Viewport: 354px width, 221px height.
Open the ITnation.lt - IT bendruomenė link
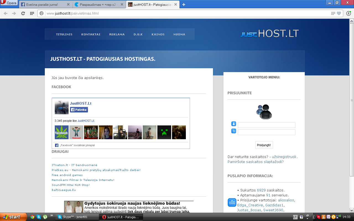[74, 165]
